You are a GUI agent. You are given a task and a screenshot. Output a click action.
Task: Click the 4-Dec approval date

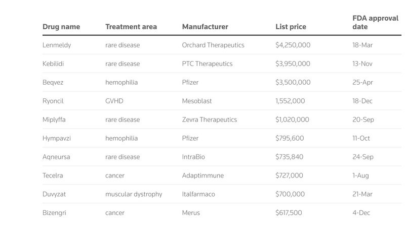pos(361,213)
